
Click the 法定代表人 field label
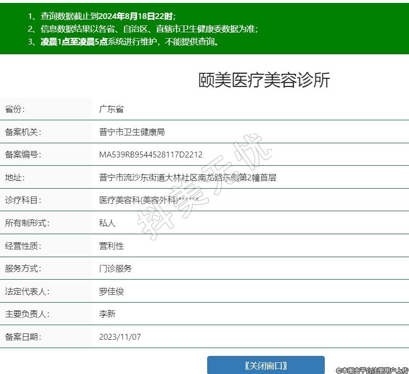(x=27, y=291)
